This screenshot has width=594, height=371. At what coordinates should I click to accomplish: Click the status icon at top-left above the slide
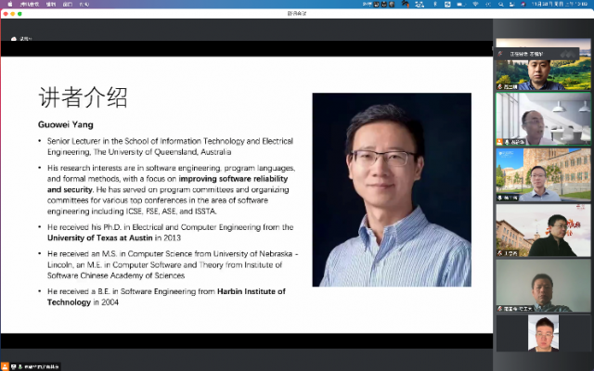[15, 39]
